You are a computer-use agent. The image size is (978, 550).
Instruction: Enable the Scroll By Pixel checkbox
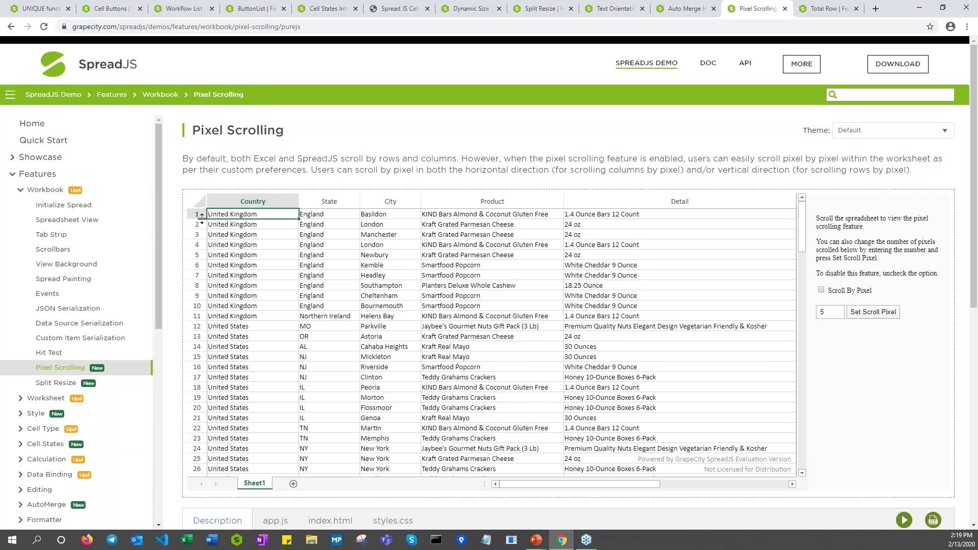[x=821, y=290]
